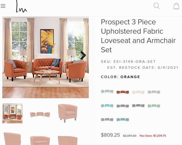This screenshot has height=145, width=182.
Task: Show next product image with arrow
Action: click(x=83, y=55)
